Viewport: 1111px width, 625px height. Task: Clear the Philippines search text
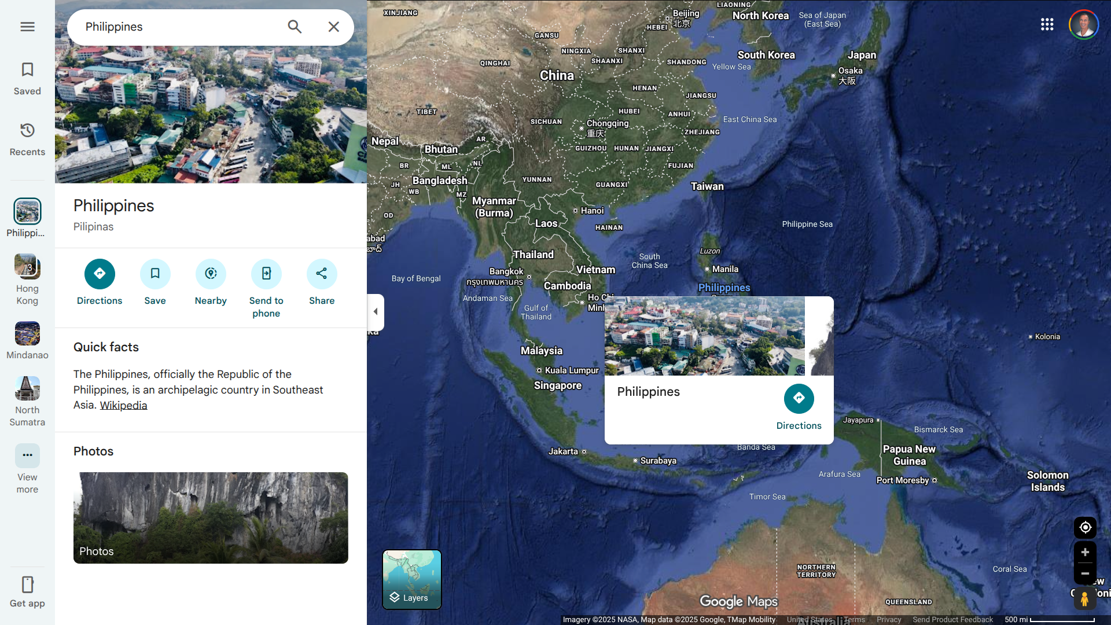[x=333, y=27]
